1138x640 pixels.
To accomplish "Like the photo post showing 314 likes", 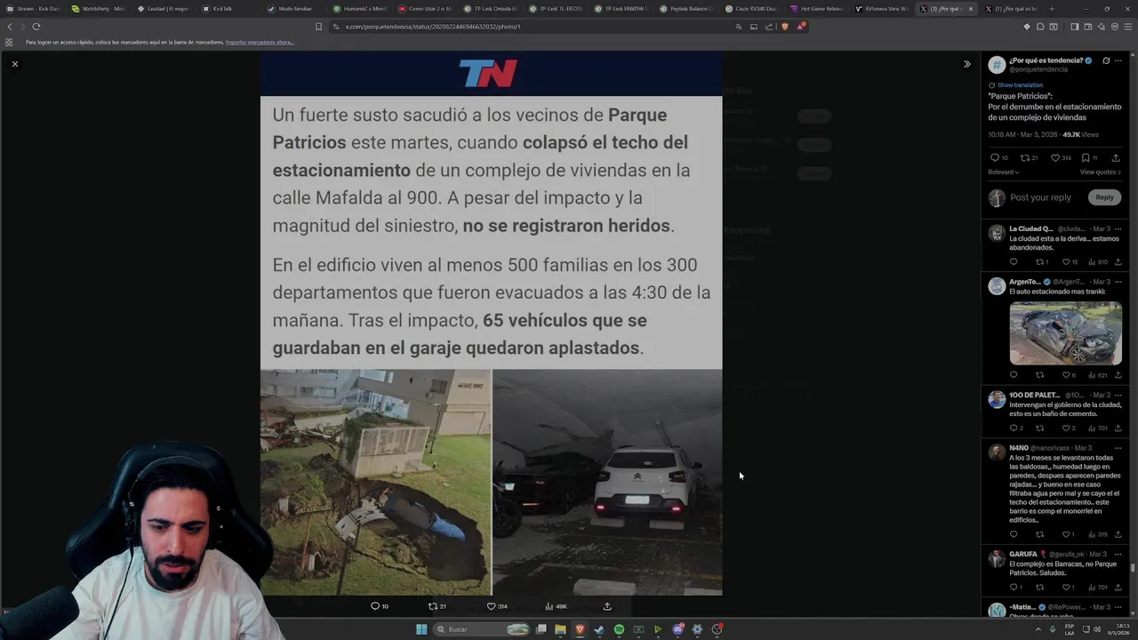I will point(491,606).
